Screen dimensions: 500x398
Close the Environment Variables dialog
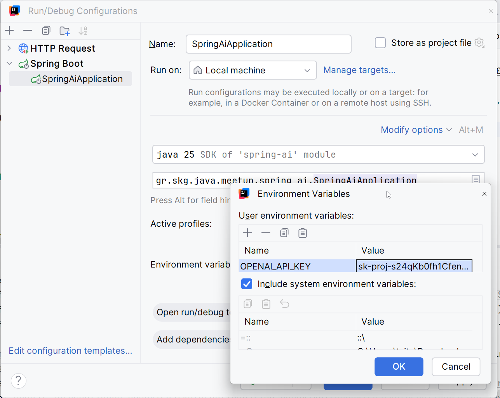[x=484, y=194]
